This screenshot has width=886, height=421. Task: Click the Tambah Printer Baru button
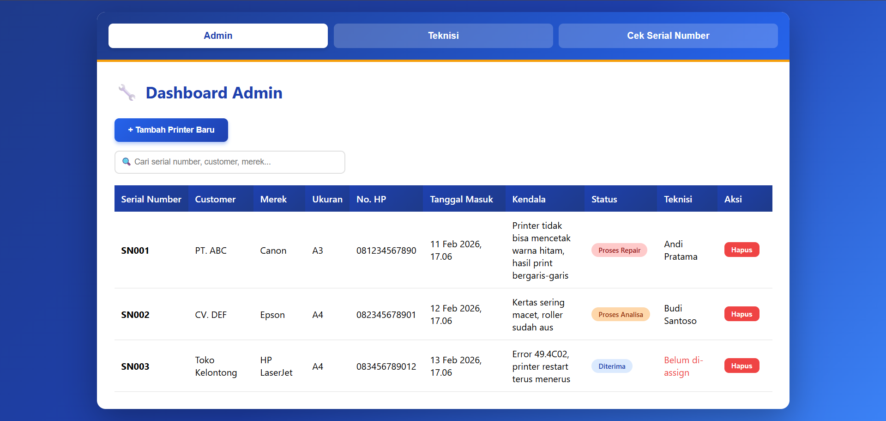click(x=171, y=130)
